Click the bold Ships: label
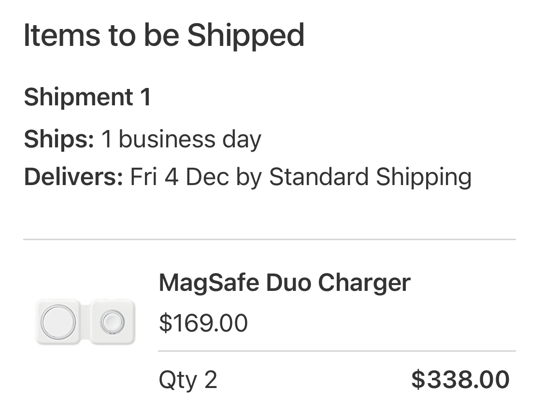 click(59, 140)
